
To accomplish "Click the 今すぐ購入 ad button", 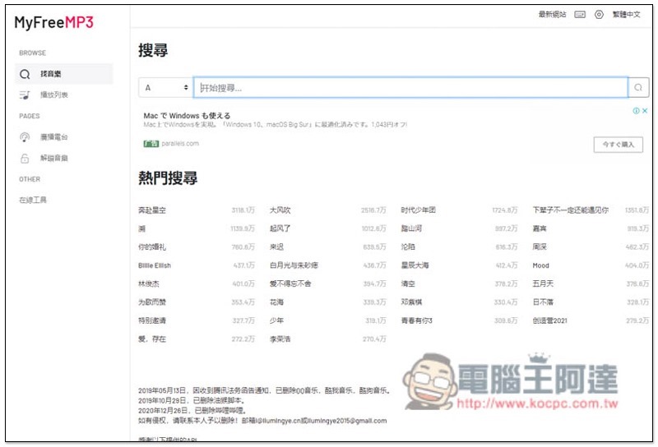I will click(x=618, y=145).
